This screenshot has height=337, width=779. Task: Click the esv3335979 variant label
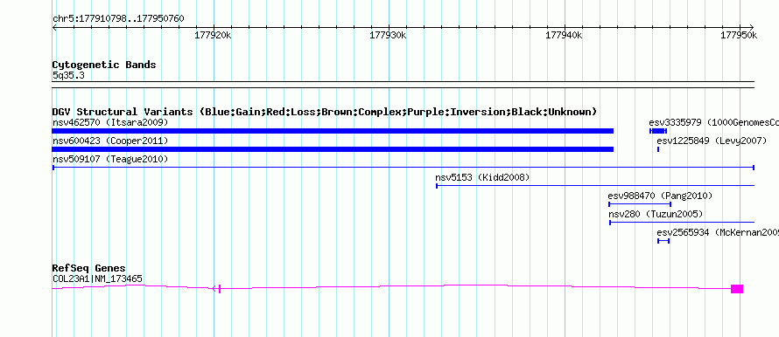(713, 122)
